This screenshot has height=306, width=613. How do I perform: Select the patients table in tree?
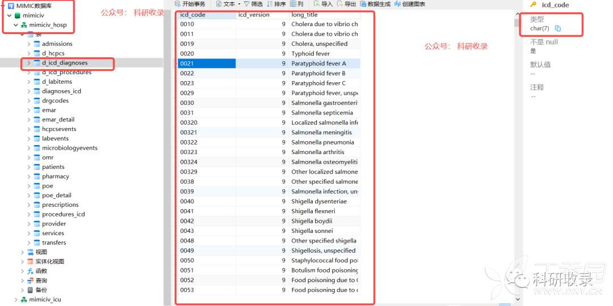53,167
